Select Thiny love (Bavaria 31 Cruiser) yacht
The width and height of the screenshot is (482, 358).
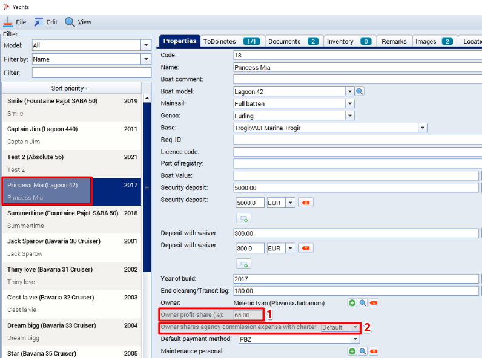[x=71, y=275]
